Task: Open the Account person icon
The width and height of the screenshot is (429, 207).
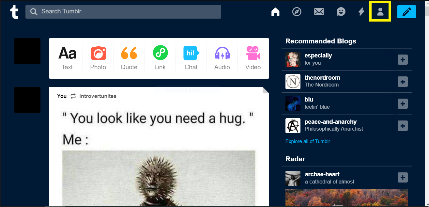Action: pos(380,12)
